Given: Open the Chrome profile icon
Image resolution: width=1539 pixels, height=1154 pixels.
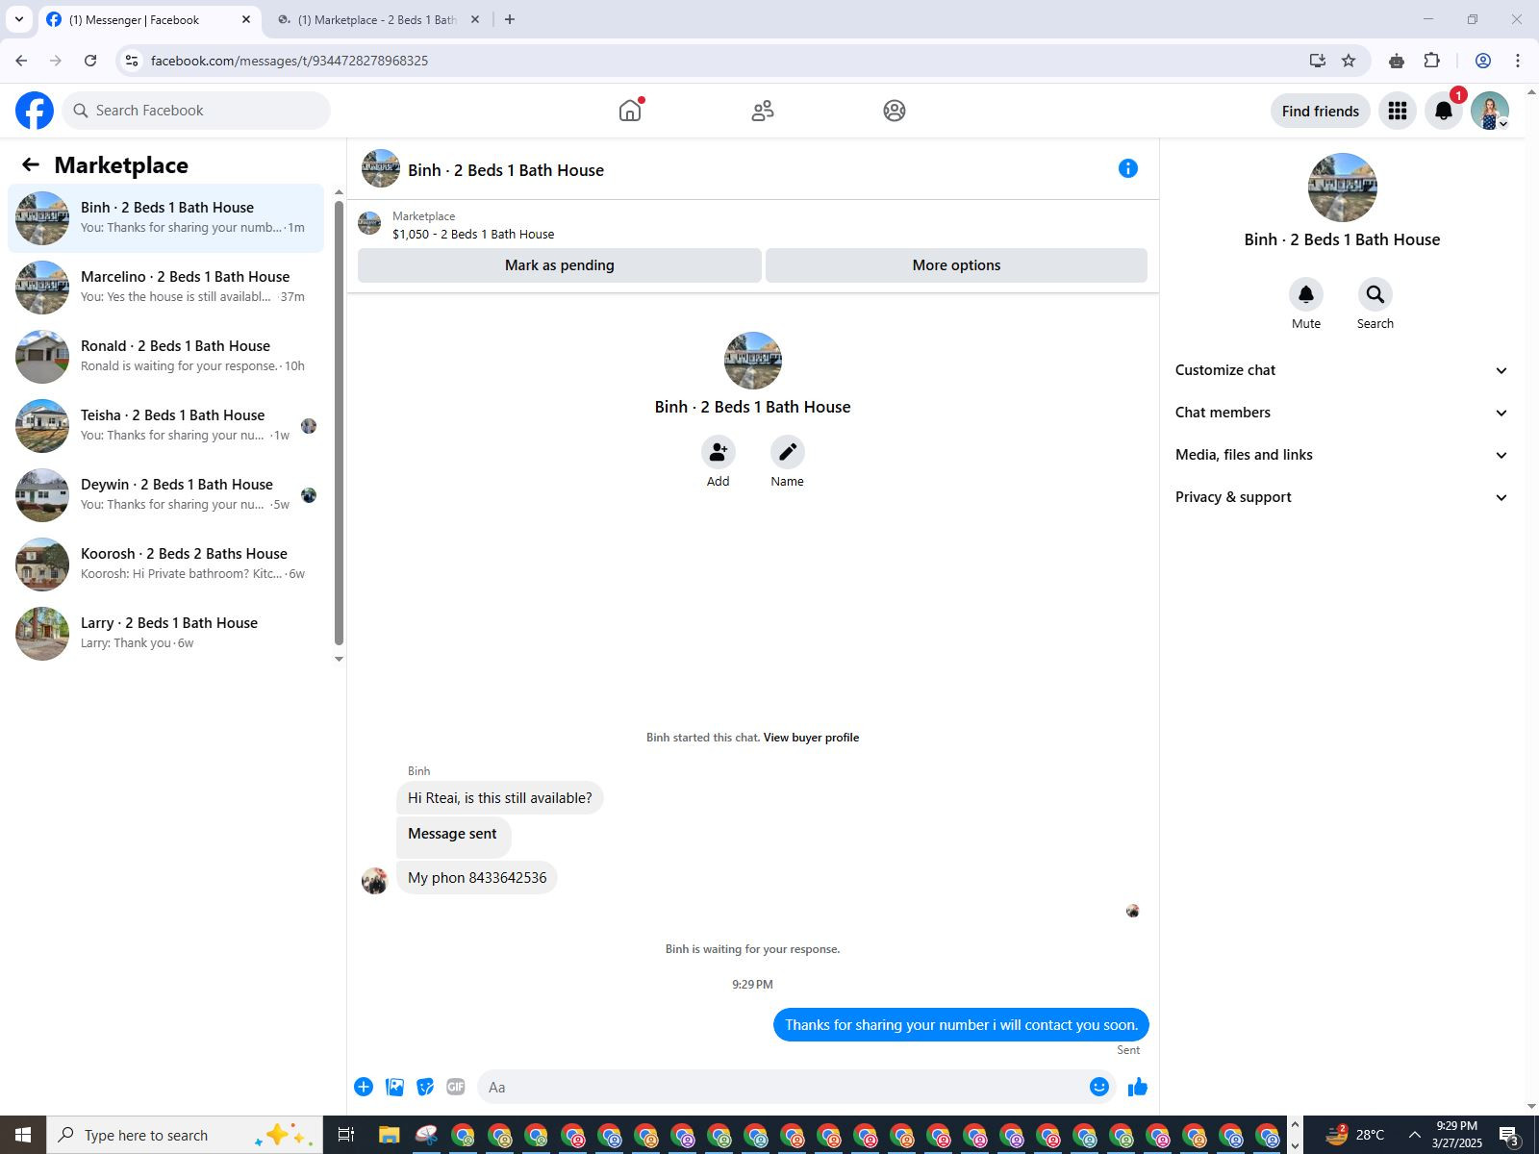Looking at the screenshot, I should point(1483,61).
